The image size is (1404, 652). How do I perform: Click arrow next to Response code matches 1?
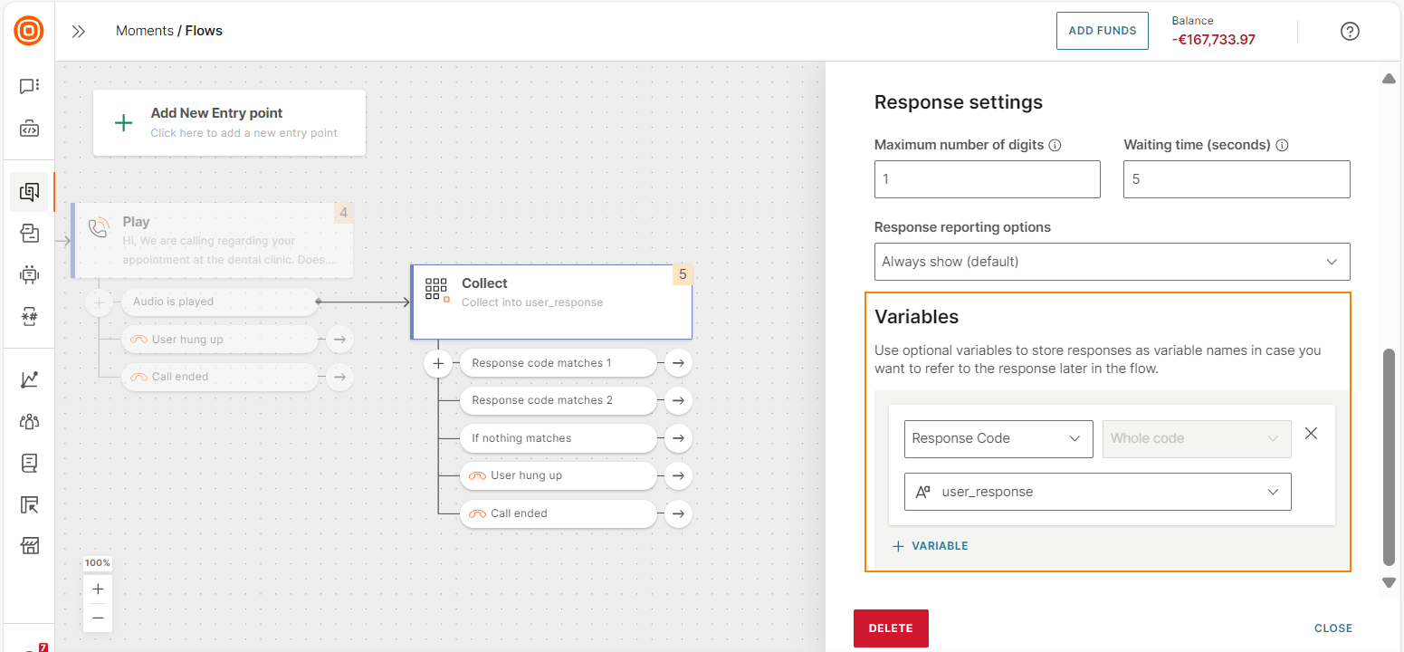point(678,364)
